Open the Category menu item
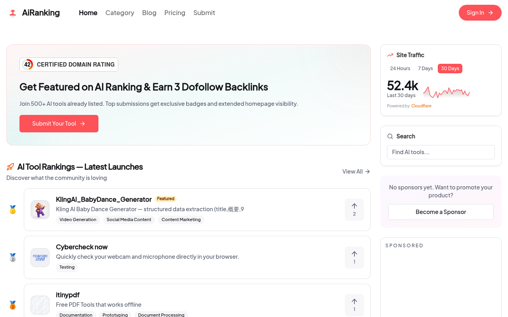This screenshot has width=508, height=317. (120, 13)
